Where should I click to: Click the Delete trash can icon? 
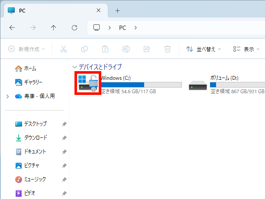click(x=168, y=49)
